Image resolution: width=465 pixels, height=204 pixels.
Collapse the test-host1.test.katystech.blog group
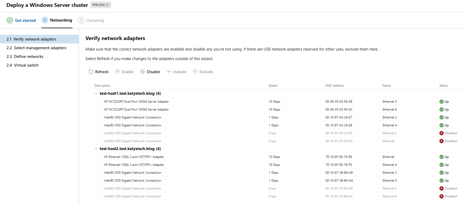pyautogui.click(x=96, y=93)
